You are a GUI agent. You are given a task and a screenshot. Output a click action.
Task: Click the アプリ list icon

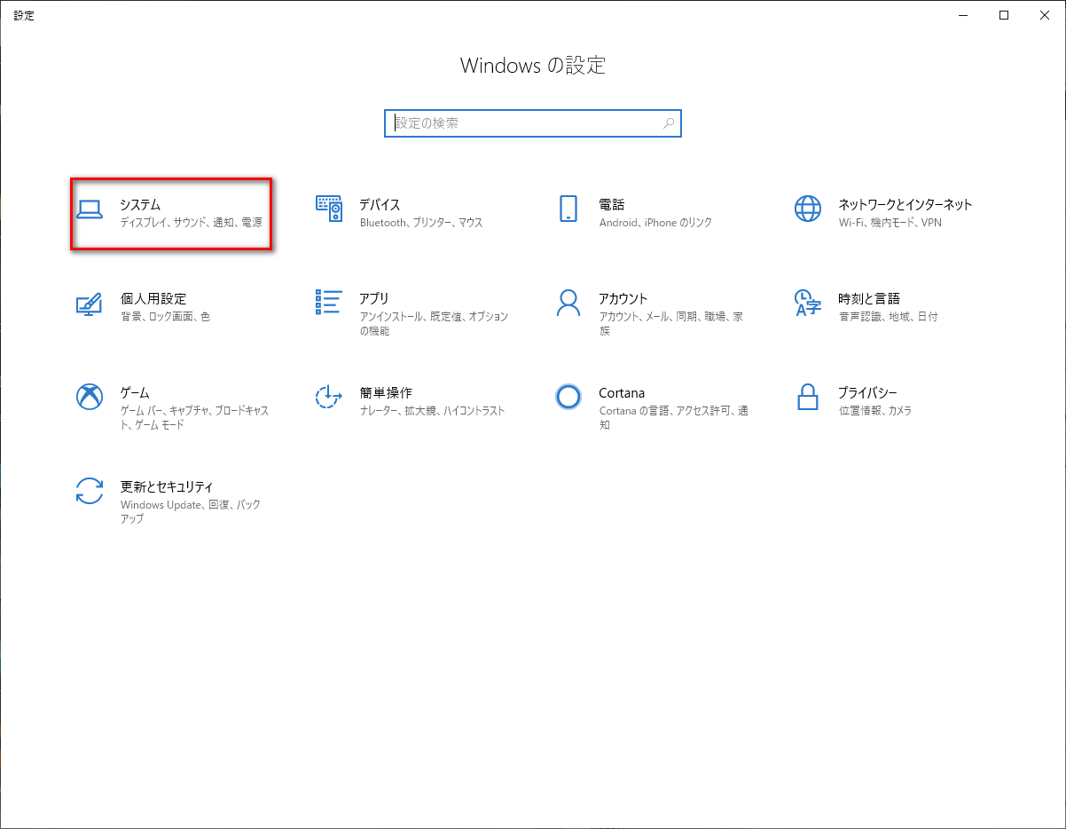(329, 302)
